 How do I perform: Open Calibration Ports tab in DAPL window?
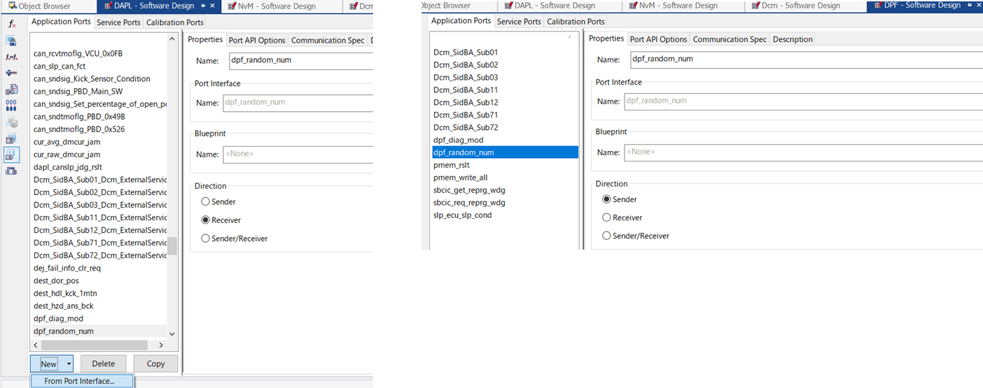(175, 22)
